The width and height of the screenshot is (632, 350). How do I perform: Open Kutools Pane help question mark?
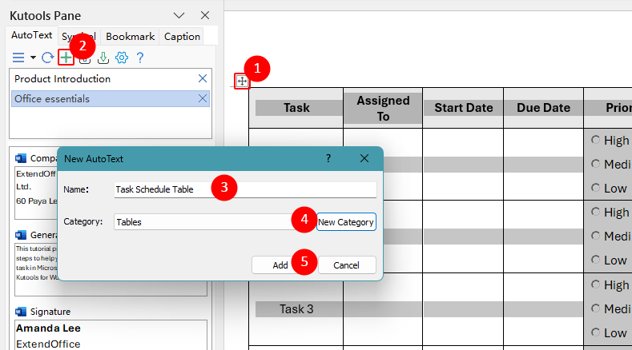pos(140,58)
